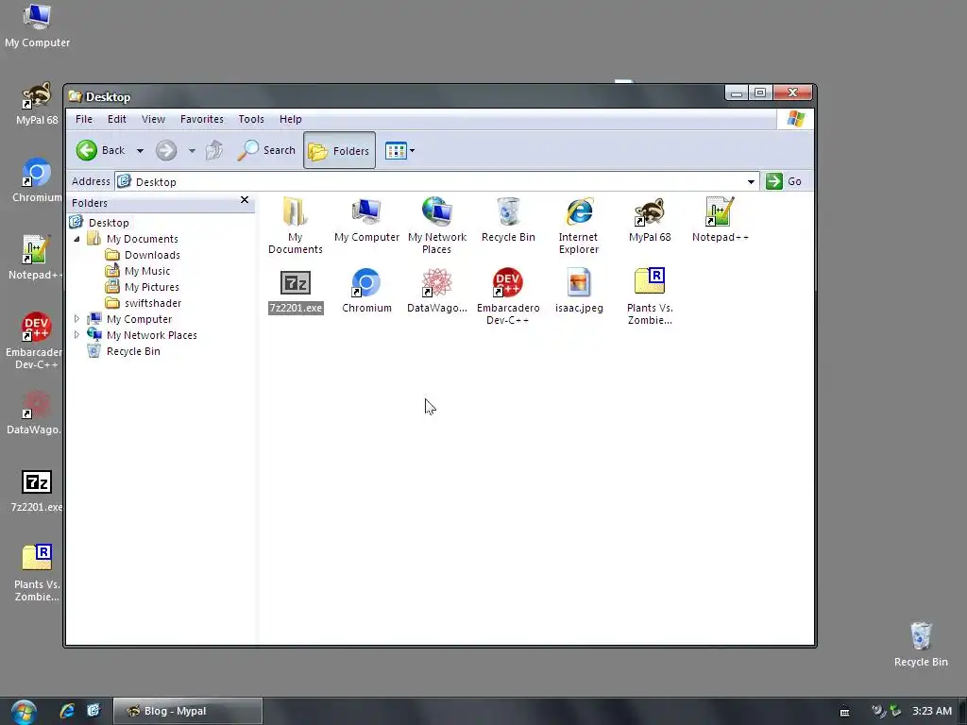Image resolution: width=967 pixels, height=725 pixels.
Task: Switch to Blog - Mypal taskbar button
Action: click(188, 711)
